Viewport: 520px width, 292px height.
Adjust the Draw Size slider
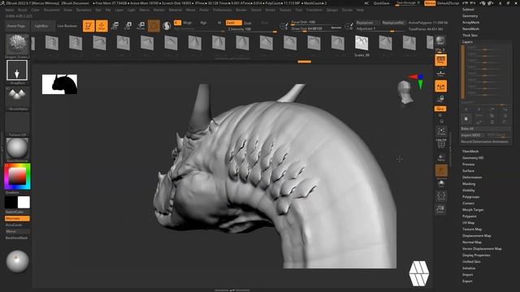pos(316,29)
